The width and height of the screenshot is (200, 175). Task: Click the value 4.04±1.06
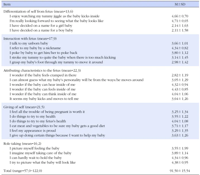(180, 94)
